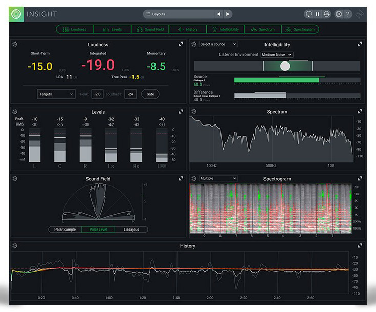Open the Targets dropdown in Loudness
Viewport: 376px width, 312px height.
click(56, 94)
